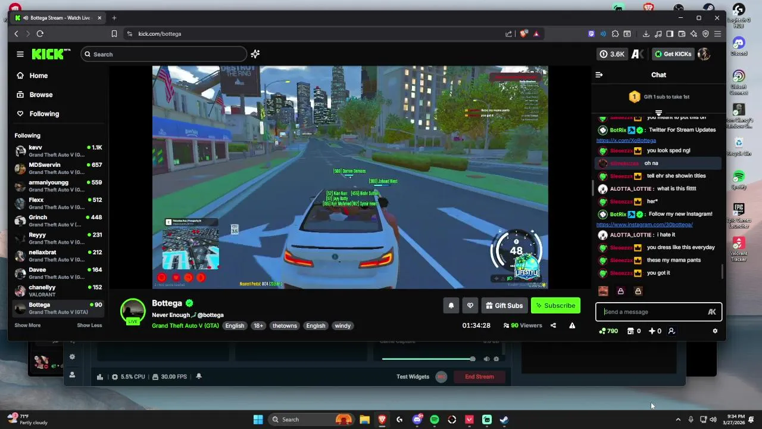Image resolution: width=762 pixels, height=429 pixels.
Task: Open Grinch channel in Following list
Action: click(x=58, y=220)
